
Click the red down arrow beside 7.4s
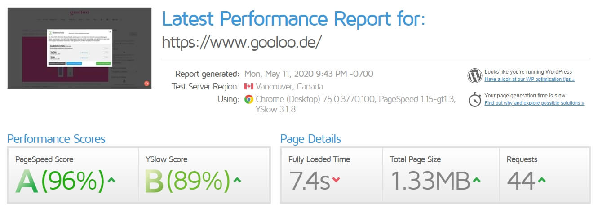coord(336,180)
